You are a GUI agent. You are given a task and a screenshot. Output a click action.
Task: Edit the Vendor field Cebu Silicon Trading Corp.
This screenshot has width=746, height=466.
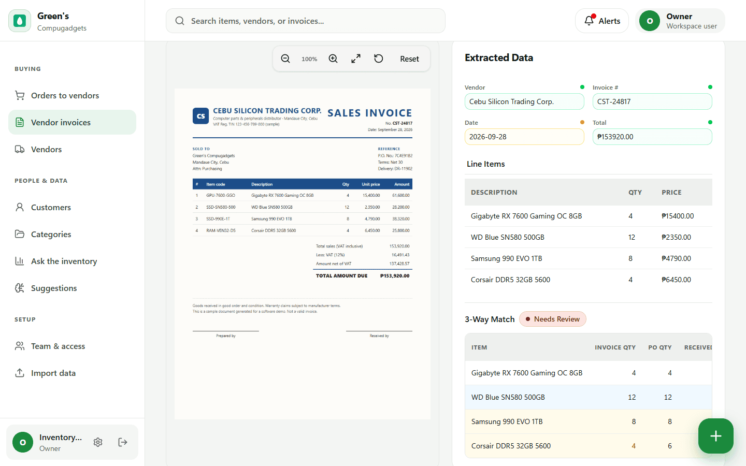tap(524, 101)
